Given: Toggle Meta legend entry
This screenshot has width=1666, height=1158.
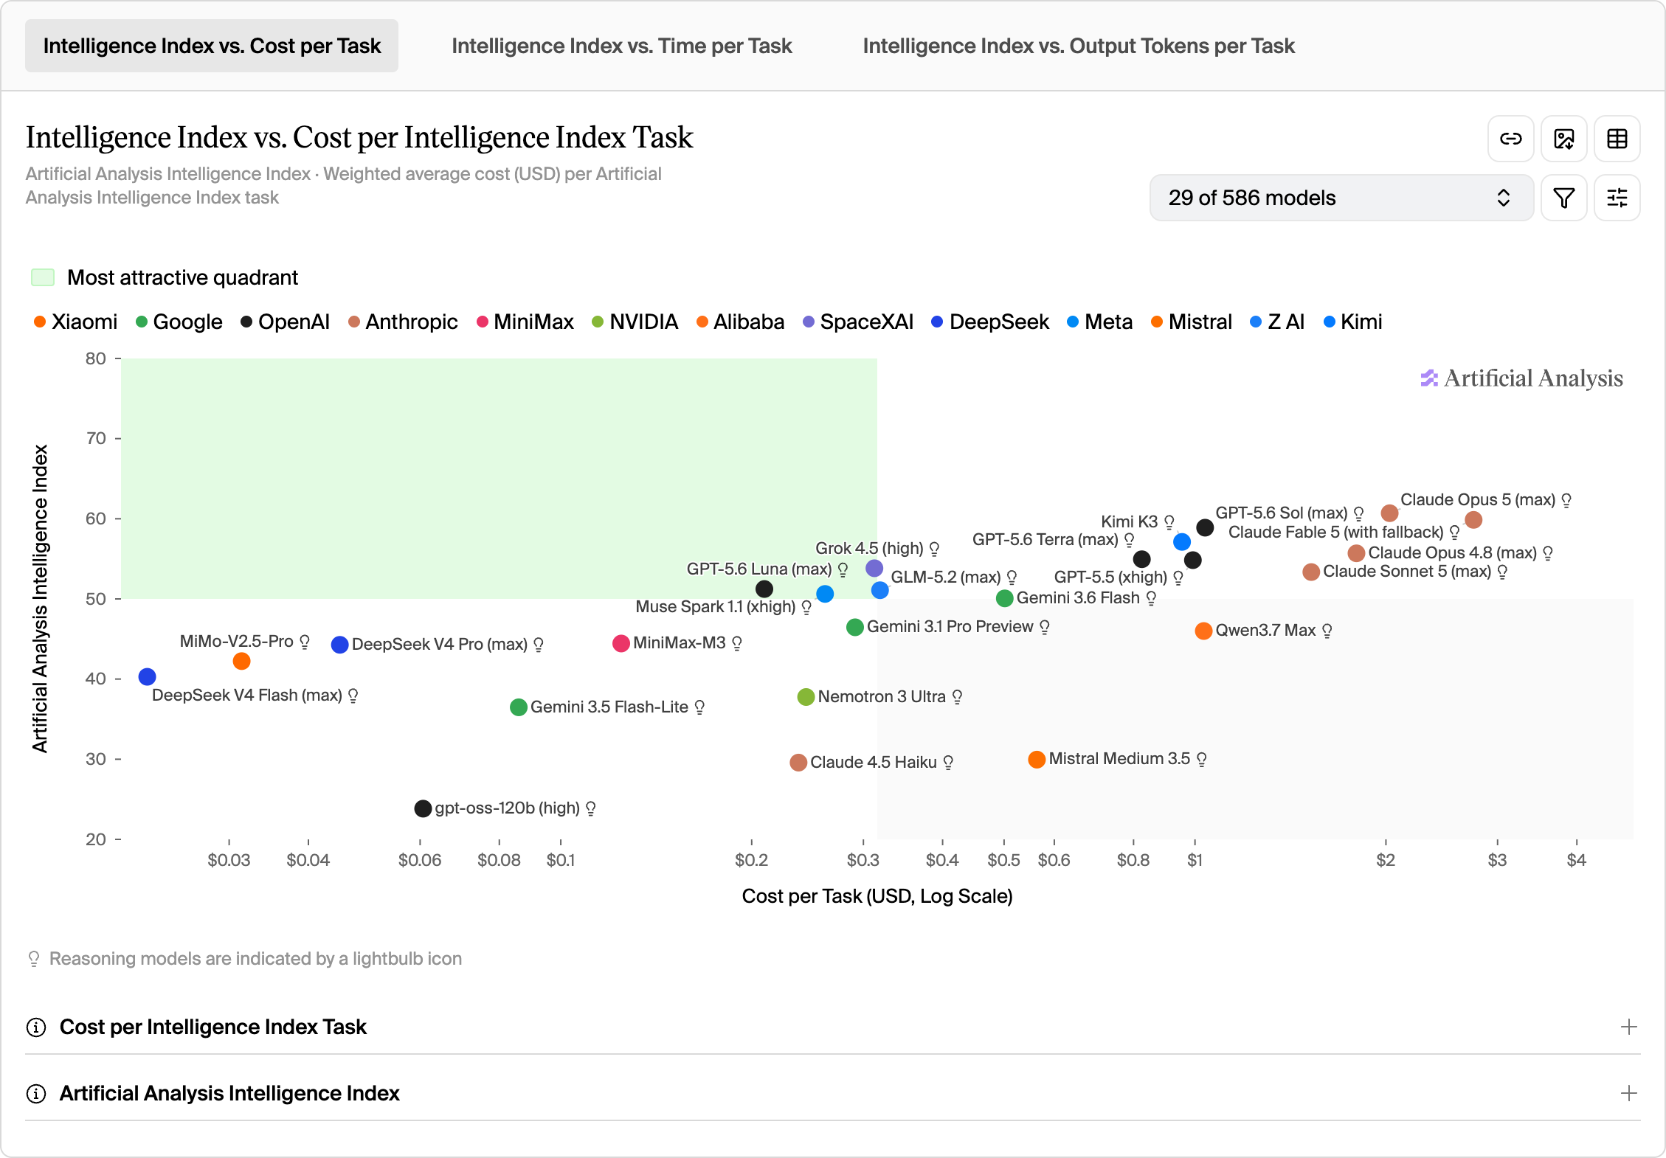Looking at the screenshot, I should pyautogui.click(x=1100, y=322).
